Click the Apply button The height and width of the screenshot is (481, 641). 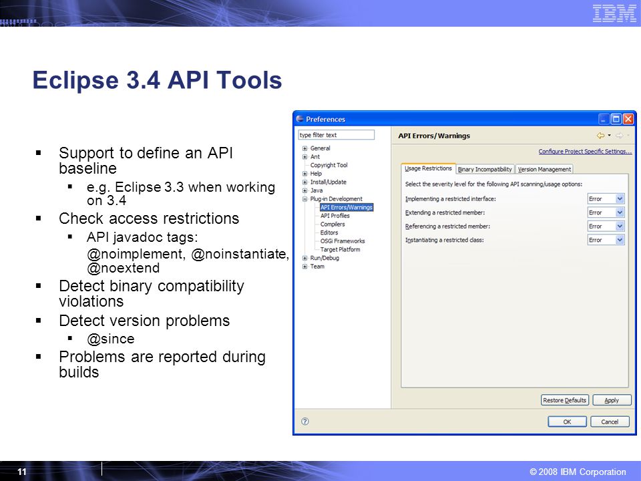[x=612, y=400]
